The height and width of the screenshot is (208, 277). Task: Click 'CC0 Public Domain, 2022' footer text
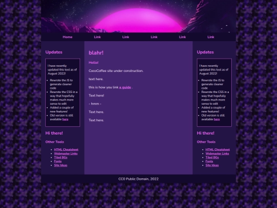click(x=138, y=179)
